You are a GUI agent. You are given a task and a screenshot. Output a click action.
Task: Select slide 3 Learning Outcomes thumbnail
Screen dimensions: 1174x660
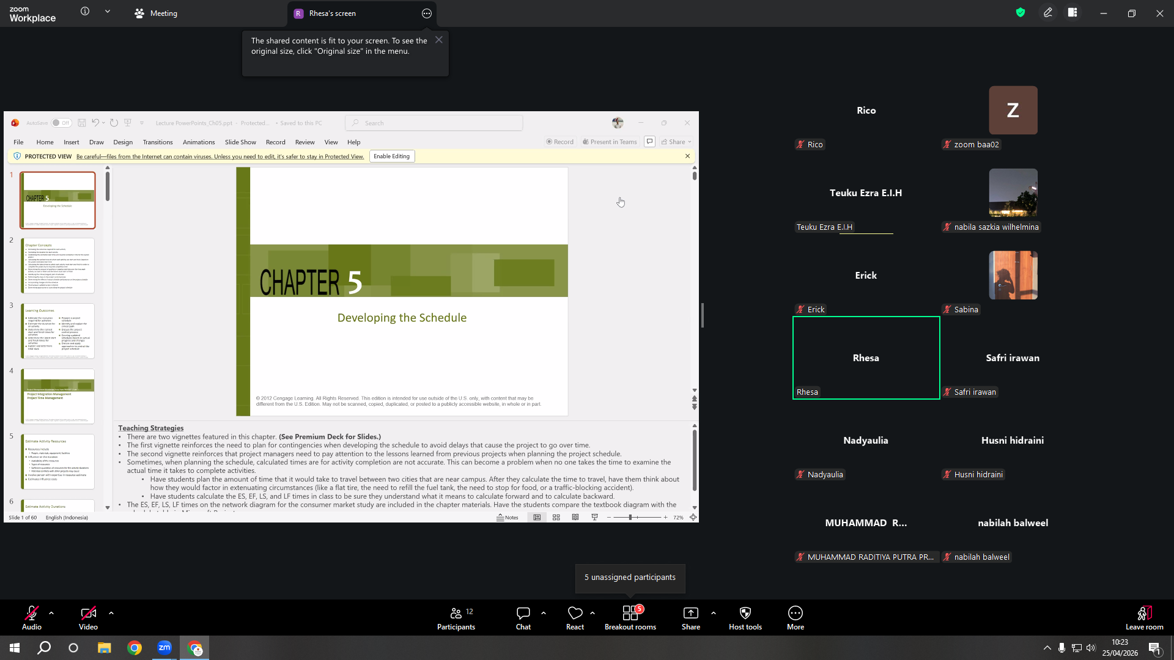[58, 331]
